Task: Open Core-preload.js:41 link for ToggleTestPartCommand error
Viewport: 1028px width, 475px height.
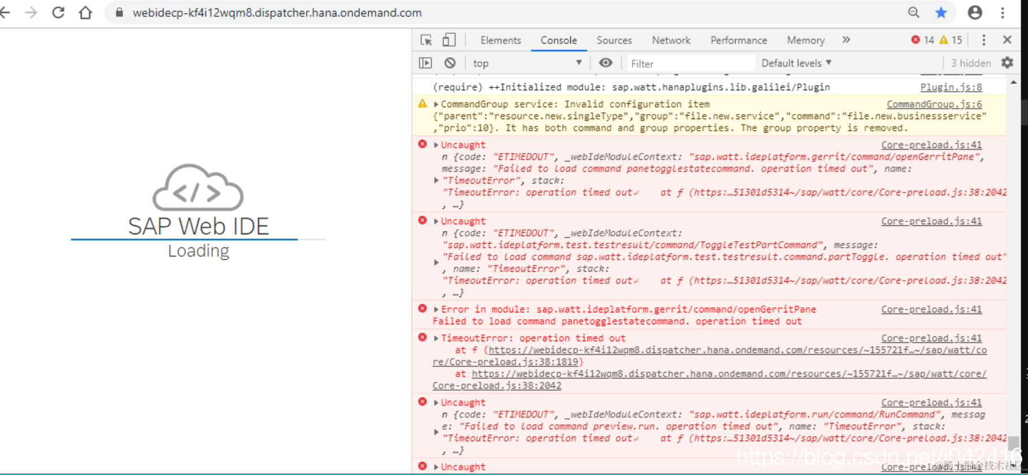Action: pos(931,221)
